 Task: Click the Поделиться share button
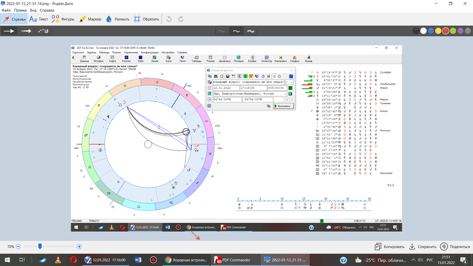coord(455,246)
